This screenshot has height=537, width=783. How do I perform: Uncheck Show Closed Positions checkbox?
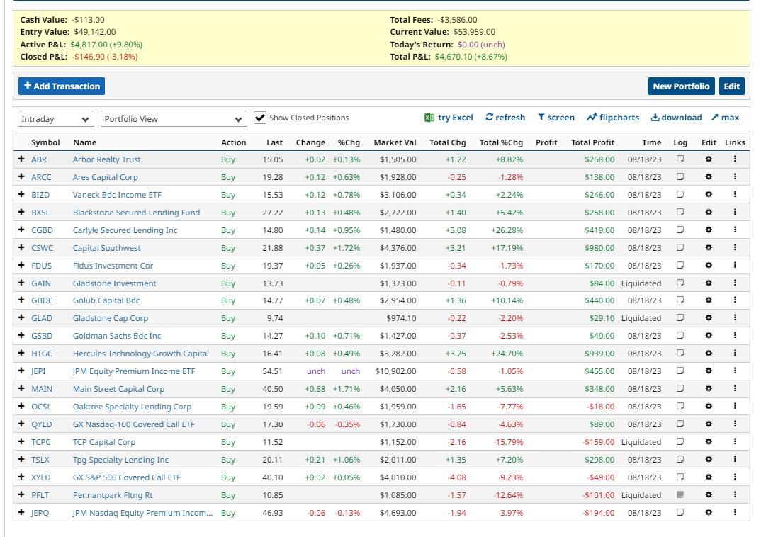259,118
